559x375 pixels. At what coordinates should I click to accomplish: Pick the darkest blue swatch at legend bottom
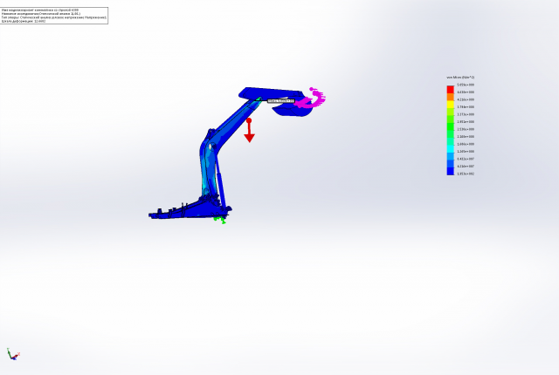451,171
